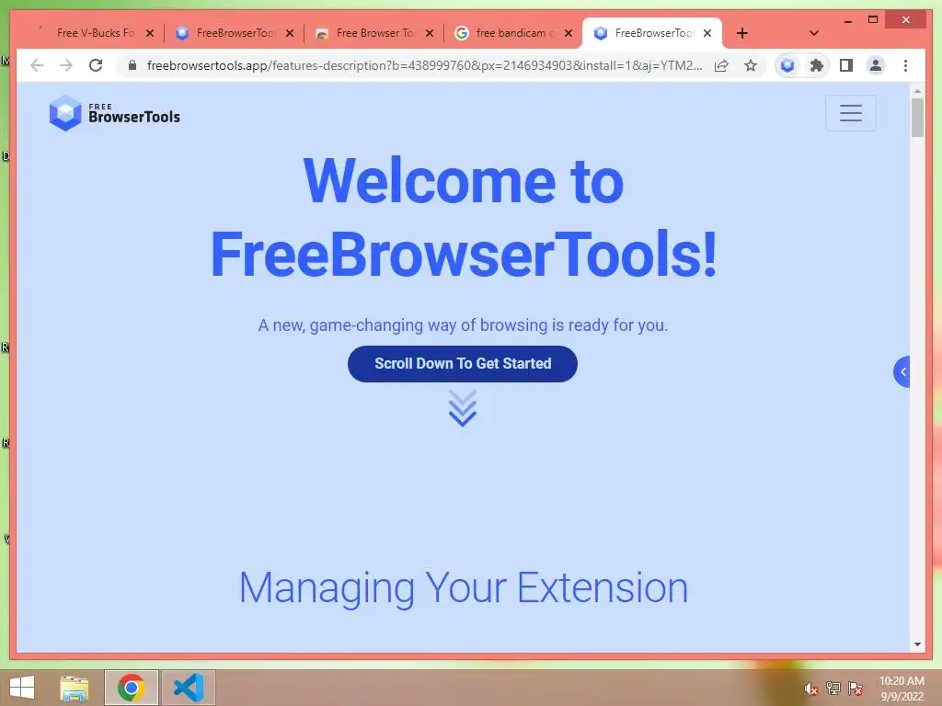Screen dimensions: 942x706
Task: Close the active FreeBrowserTools tab
Action: pos(707,33)
